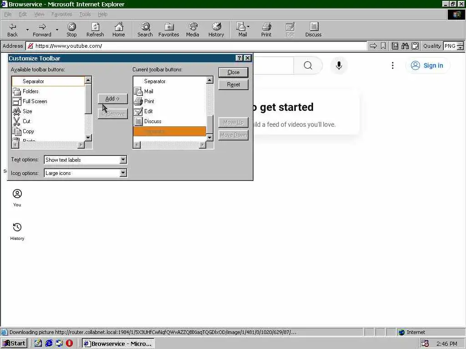Open the Search toolbar button

(145, 30)
